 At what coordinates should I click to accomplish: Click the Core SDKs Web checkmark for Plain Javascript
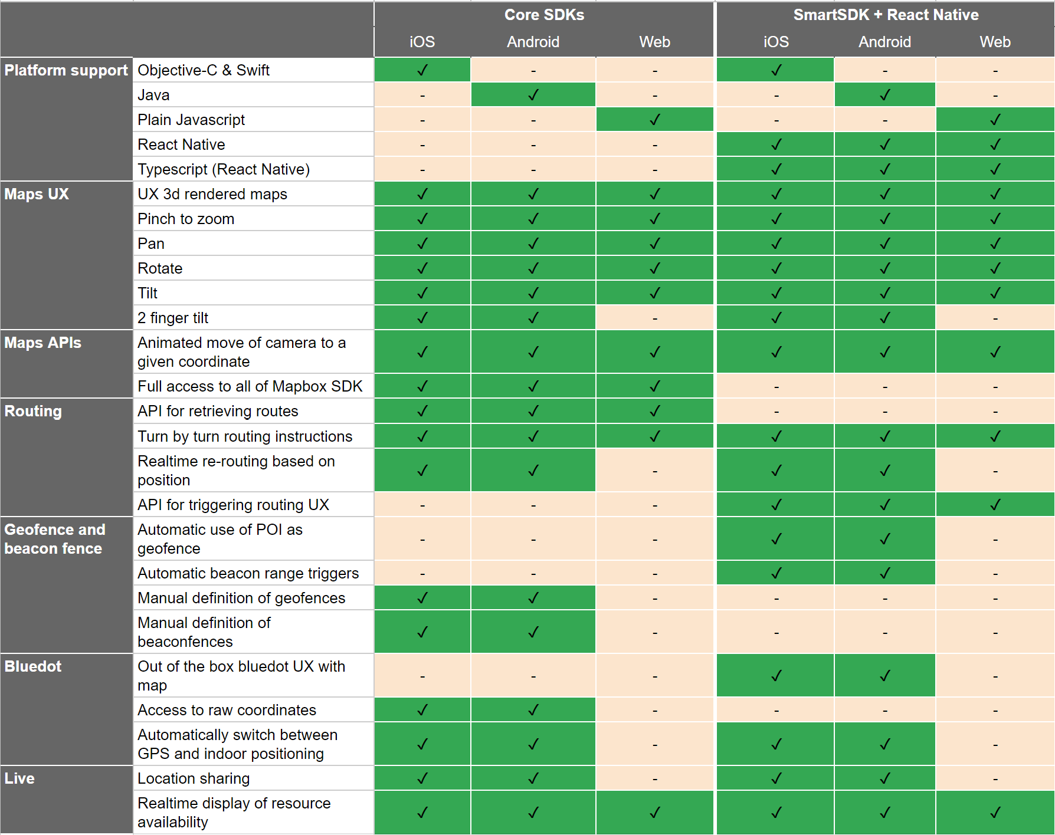655,120
